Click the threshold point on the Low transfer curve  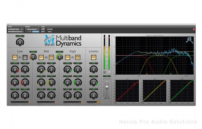135,84
